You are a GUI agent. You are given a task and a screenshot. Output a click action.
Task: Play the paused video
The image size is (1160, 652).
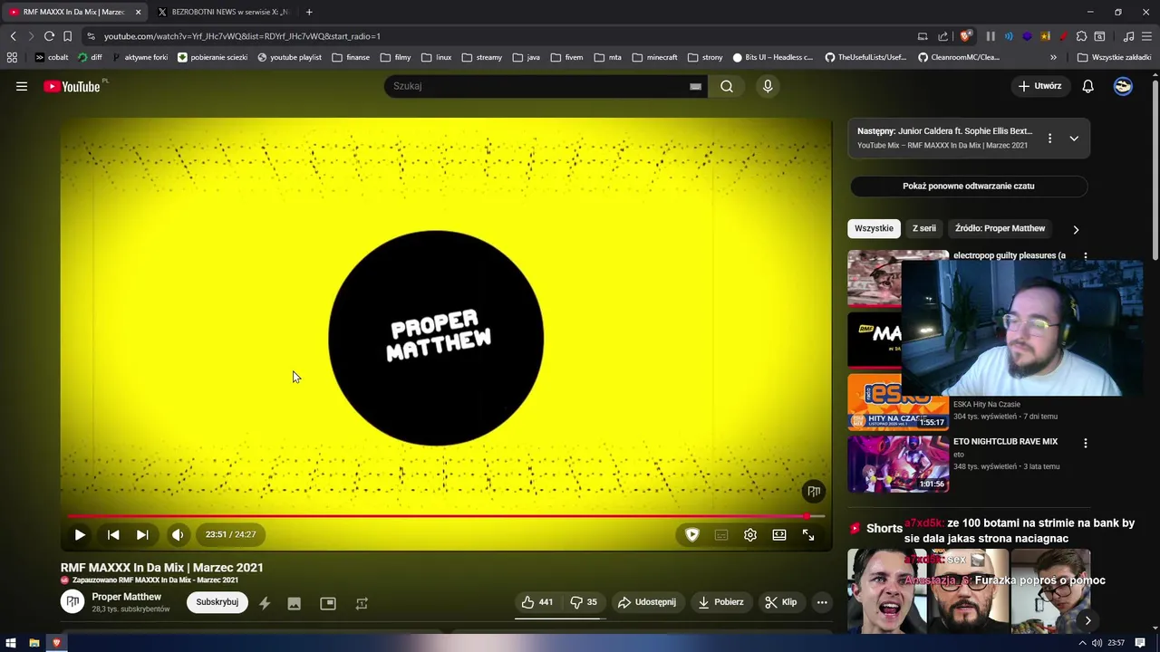click(80, 534)
